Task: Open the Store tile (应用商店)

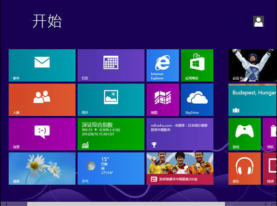Action: (197, 65)
